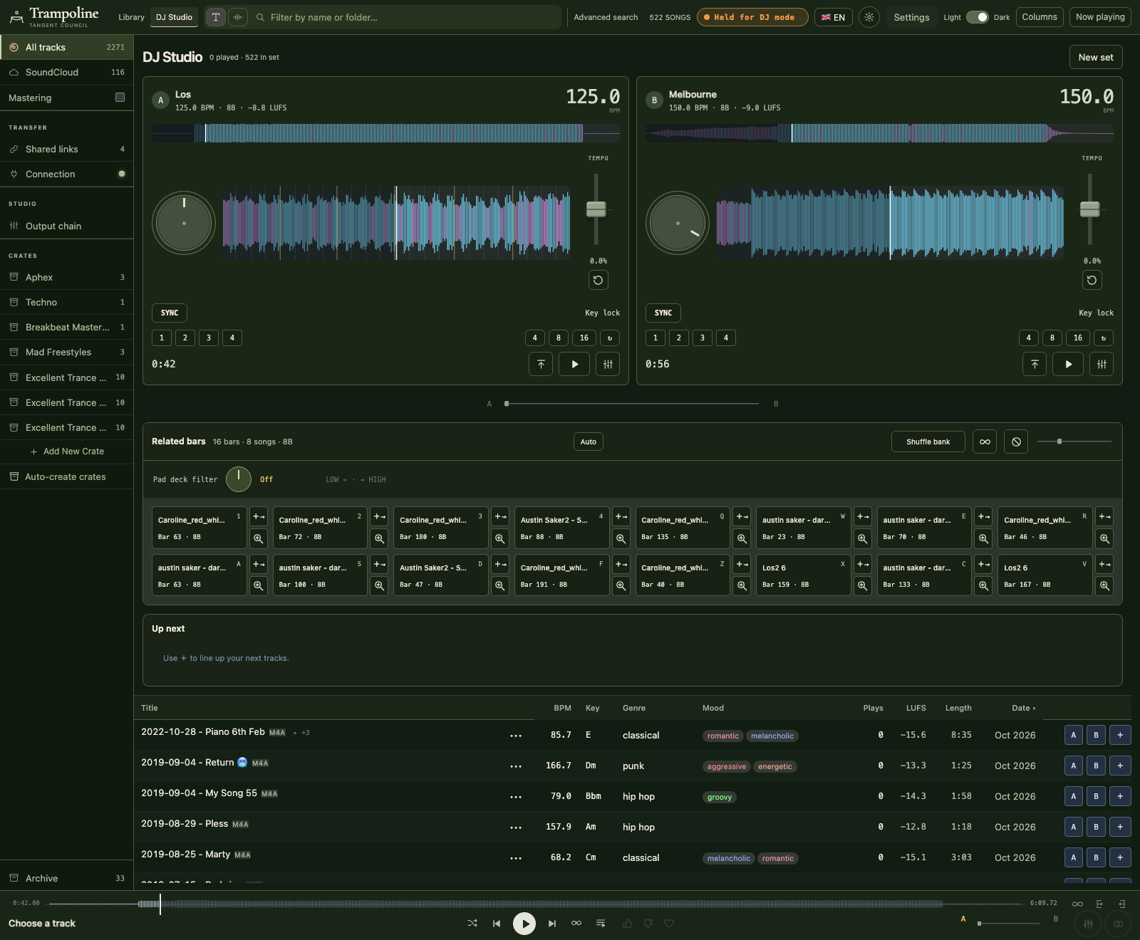
Task: Toggle infinite loop in Related bars
Action: pos(985,442)
